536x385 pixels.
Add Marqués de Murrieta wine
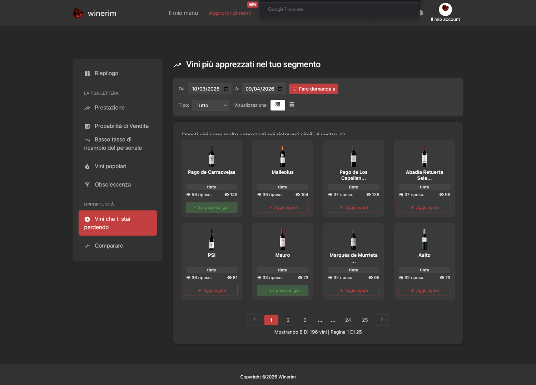click(x=353, y=290)
